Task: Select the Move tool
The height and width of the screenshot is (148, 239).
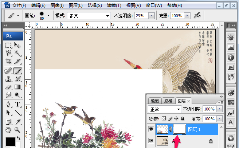Action: (x=17, y=45)
